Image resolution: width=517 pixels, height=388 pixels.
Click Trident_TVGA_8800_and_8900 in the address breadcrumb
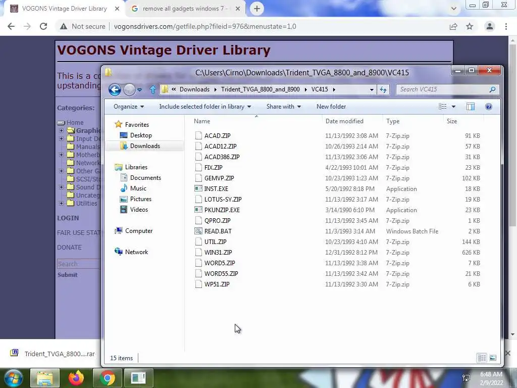[261, 89]
